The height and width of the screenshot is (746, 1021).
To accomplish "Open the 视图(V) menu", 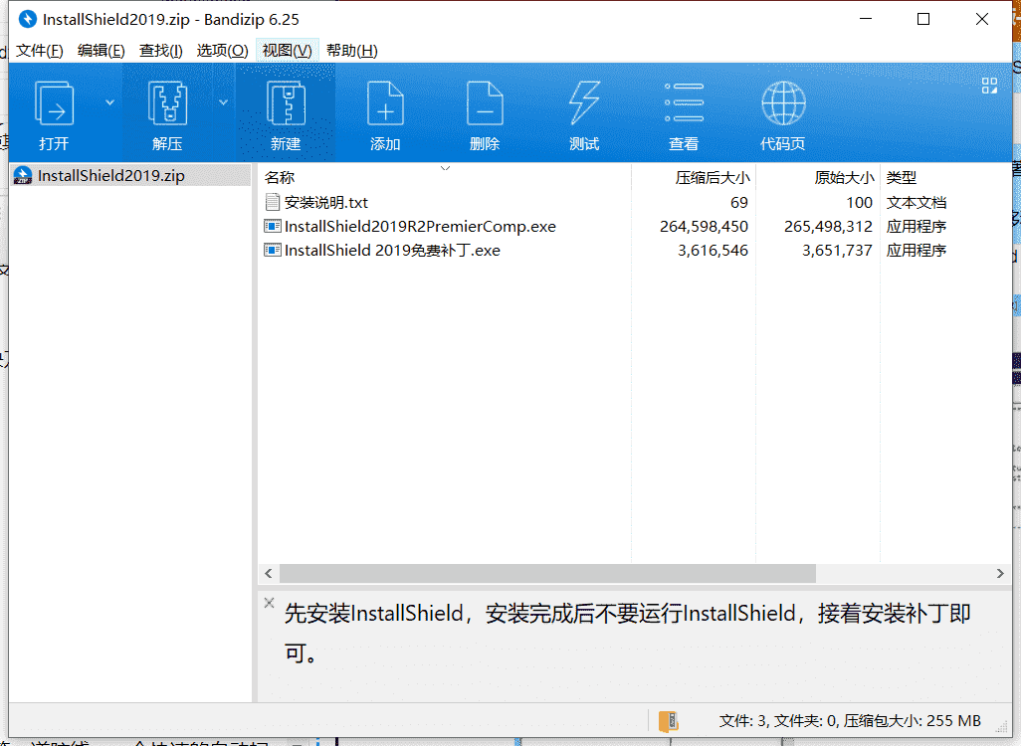I will [288, 51].
